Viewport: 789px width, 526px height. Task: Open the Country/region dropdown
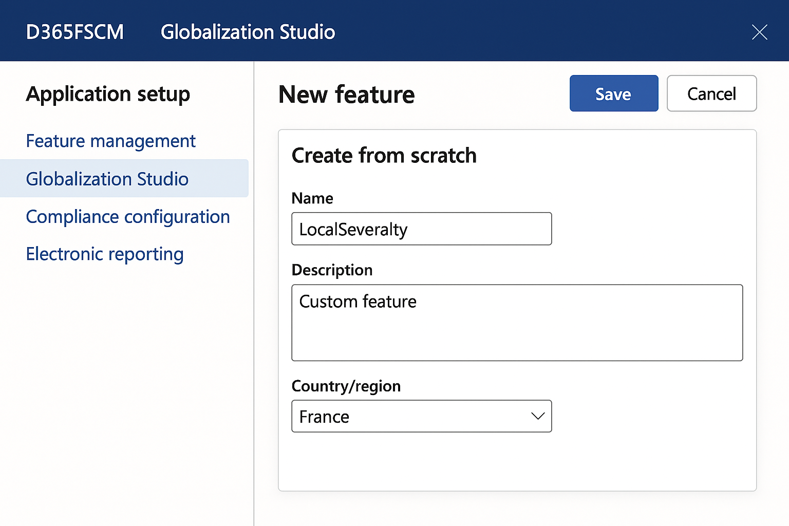click(421, 416)
